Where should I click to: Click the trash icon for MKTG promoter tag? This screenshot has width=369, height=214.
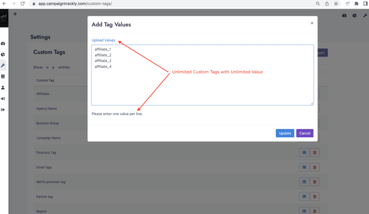[x=314, y=182]
